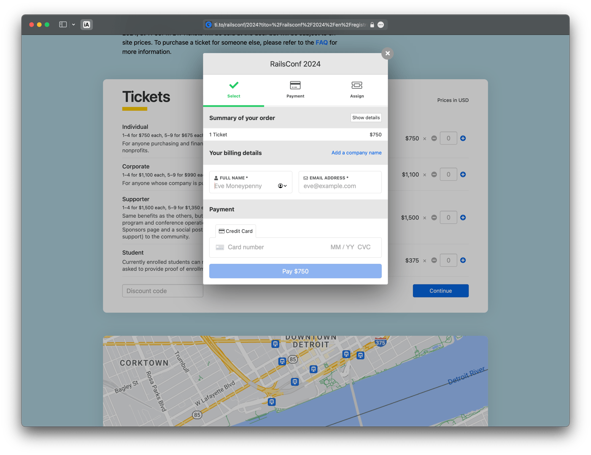Open the FAQ link in the page text

tap(321, 43)
